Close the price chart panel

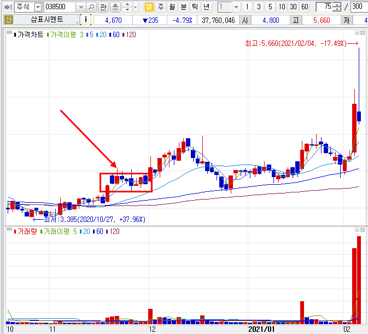(x=363, y=33)
